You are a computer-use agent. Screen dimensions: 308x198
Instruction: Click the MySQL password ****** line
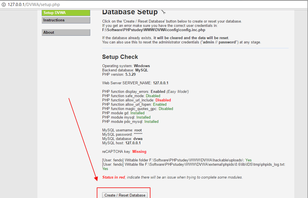coord(122,135)
